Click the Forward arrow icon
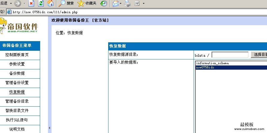Screen dimensions: 267x133 pyautogui.click(x=18, y=3)
